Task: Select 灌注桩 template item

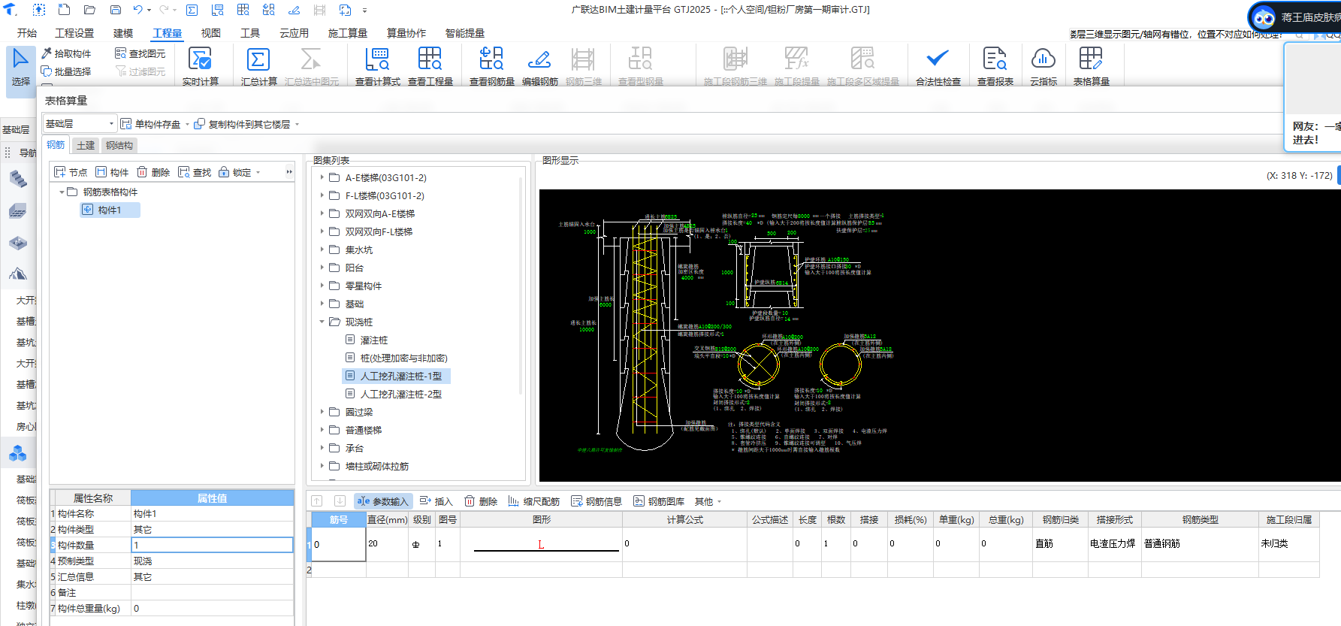Action: pos(374,340)
